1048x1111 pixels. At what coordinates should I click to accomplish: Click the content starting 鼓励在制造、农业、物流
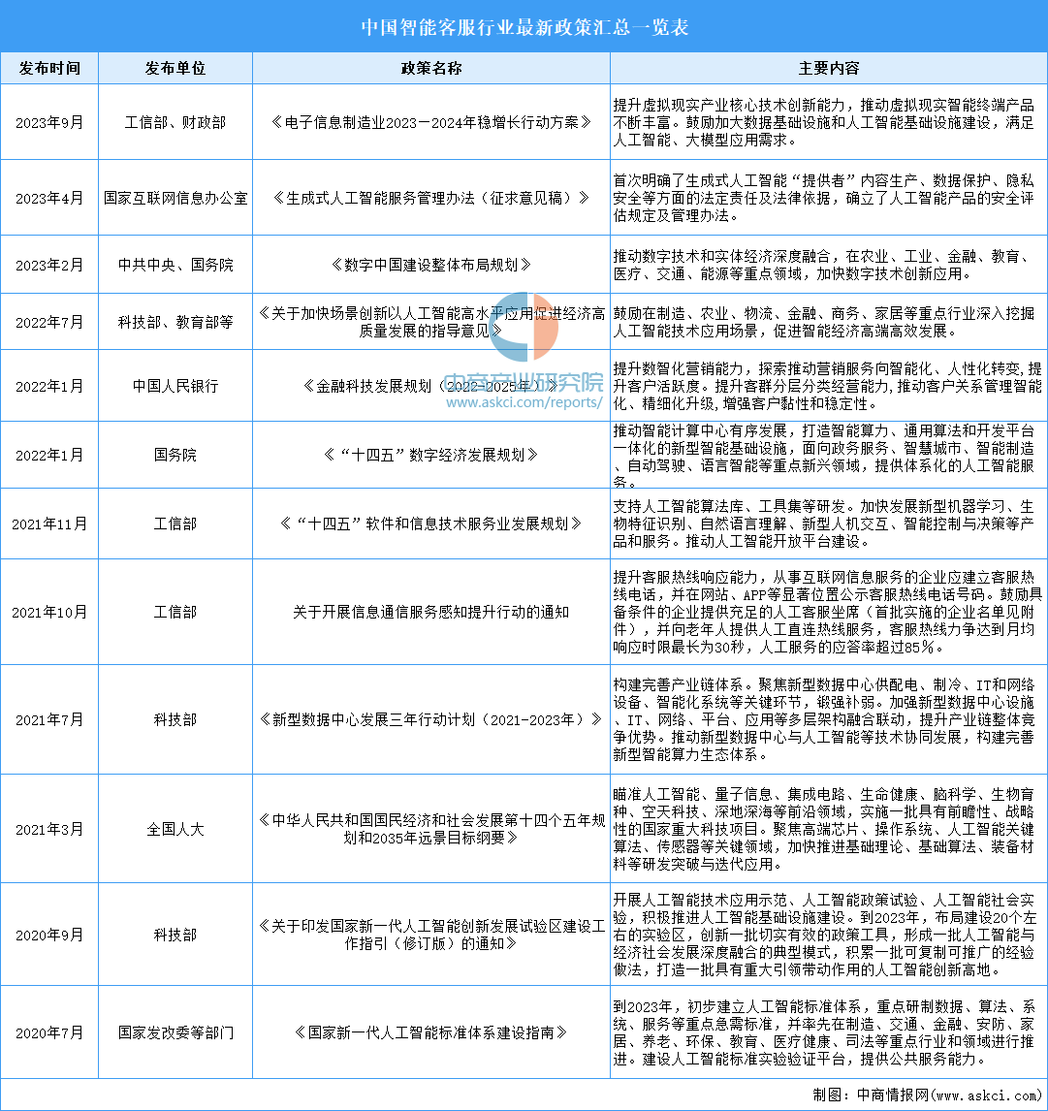pos(824,323)
